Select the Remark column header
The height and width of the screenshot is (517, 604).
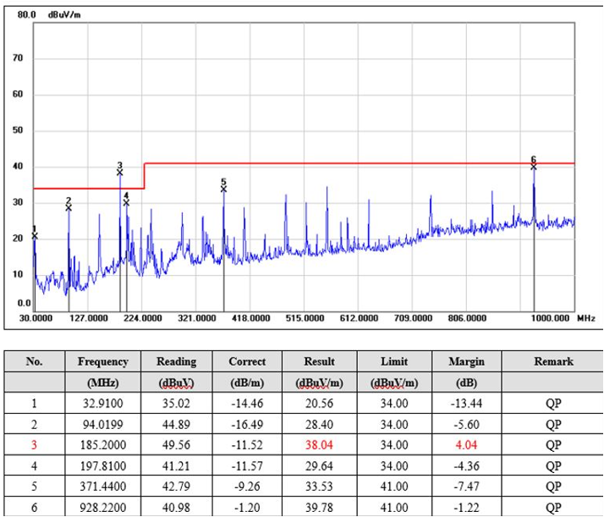553,361
